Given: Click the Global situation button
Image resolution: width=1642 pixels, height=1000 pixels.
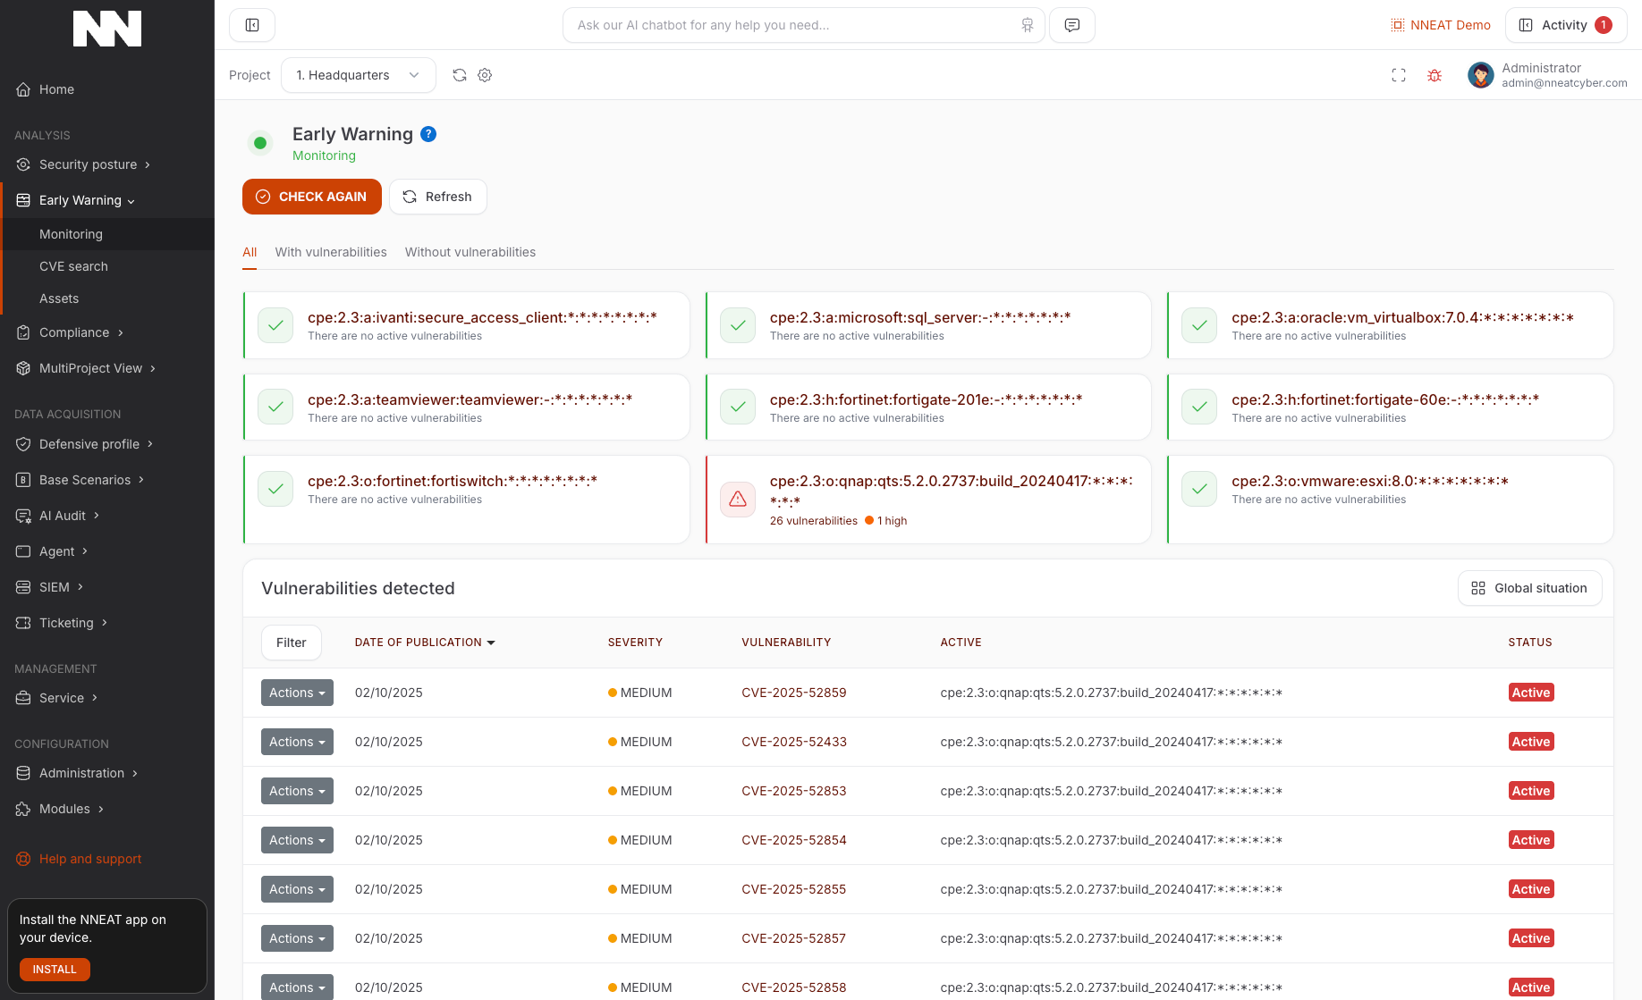Looking at the screenshot, I should point(1529,588).
